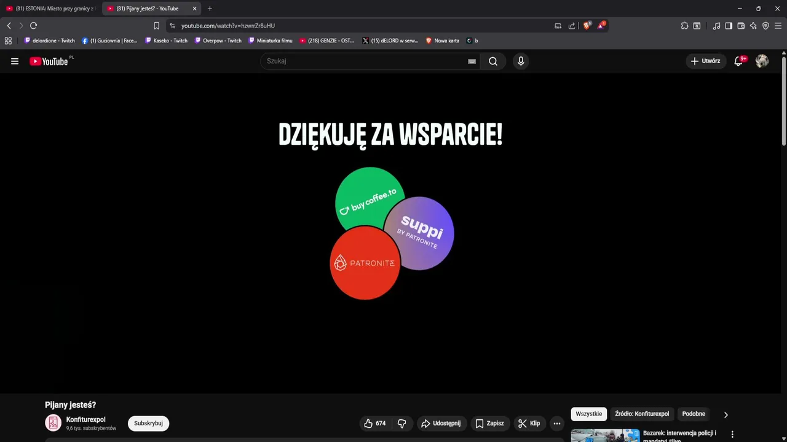Start voice search with the microphone
The height and width of the screenshot is (442, 787).
pos(521,61)
